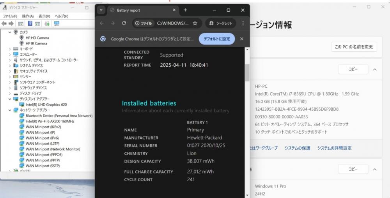Click the scrollbar down arrow in Chrome
The width and height of the screenshot is (390, 198).
click(247, 195)
